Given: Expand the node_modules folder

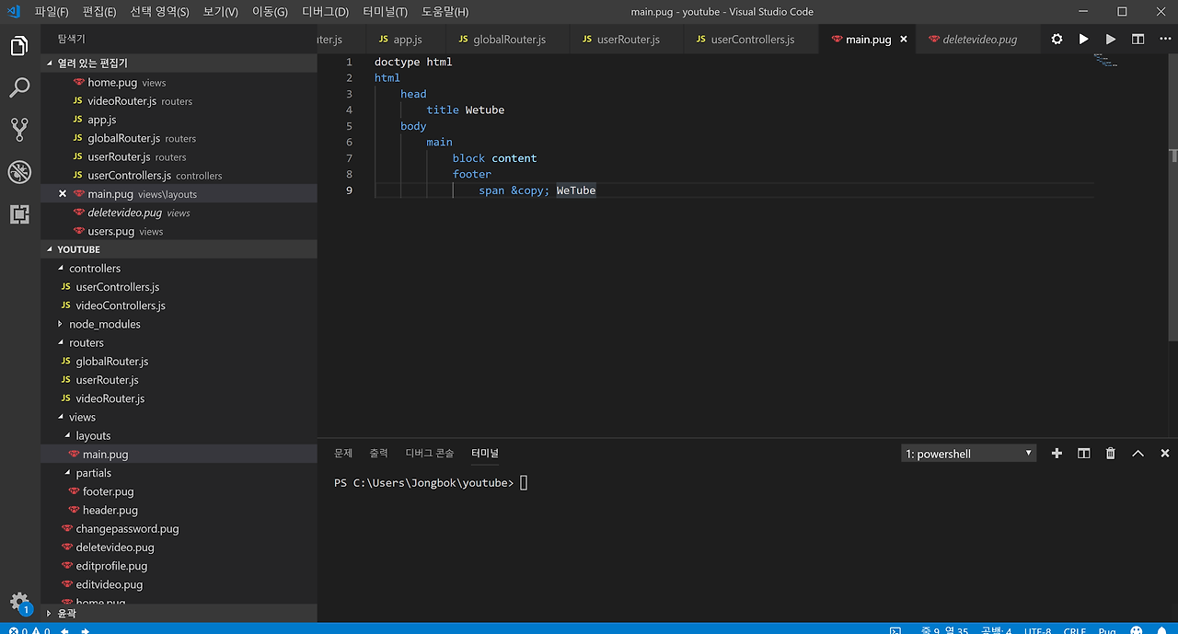Looking at the screenshot, I should click(104, 324).
